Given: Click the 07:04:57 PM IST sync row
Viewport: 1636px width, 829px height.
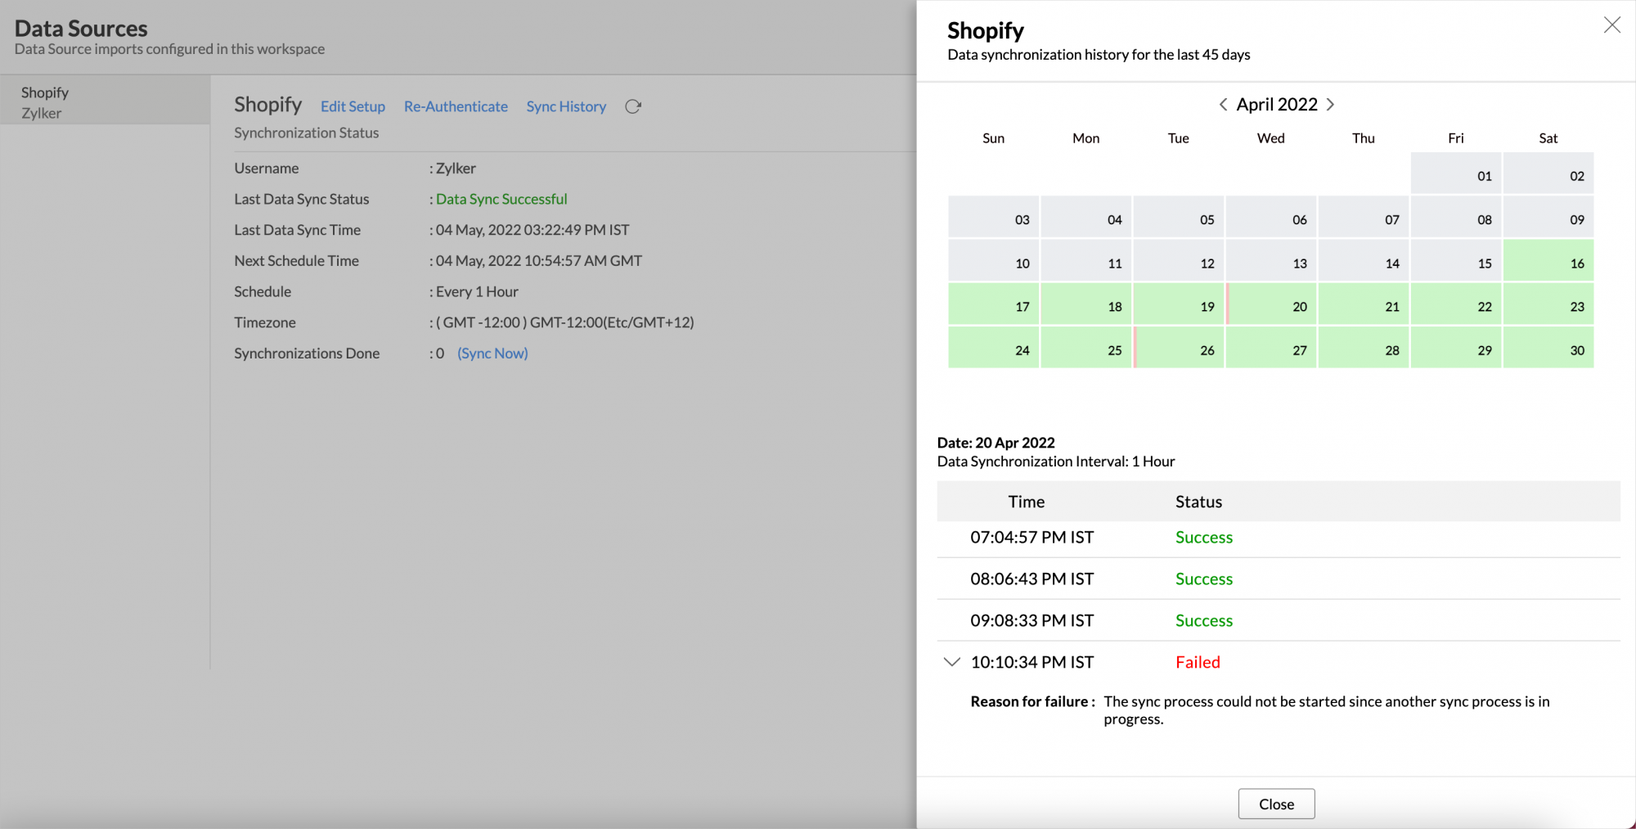Looking at the screenshot, I should (1279, 538).
